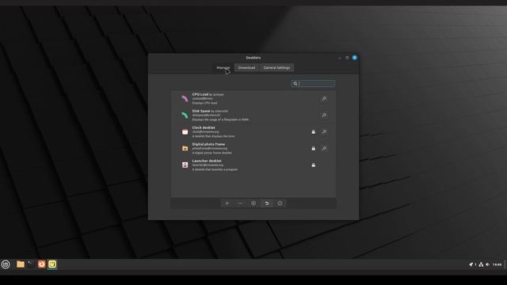Highlight the Clock desklet on desktop
This screenshot has height=285, width=507.
click(x=324, y=132)
